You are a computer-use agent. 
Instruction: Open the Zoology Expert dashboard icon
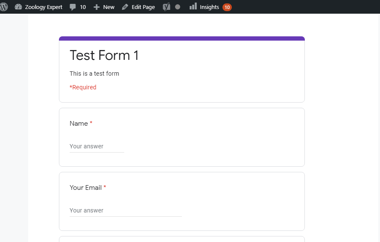(18, 7)
